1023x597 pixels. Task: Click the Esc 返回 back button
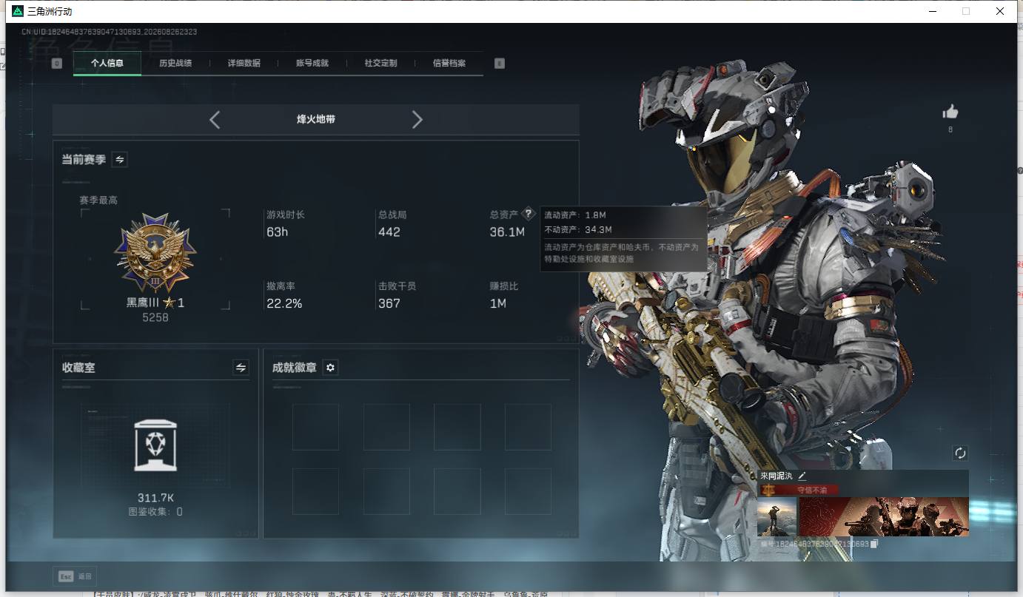75,576
